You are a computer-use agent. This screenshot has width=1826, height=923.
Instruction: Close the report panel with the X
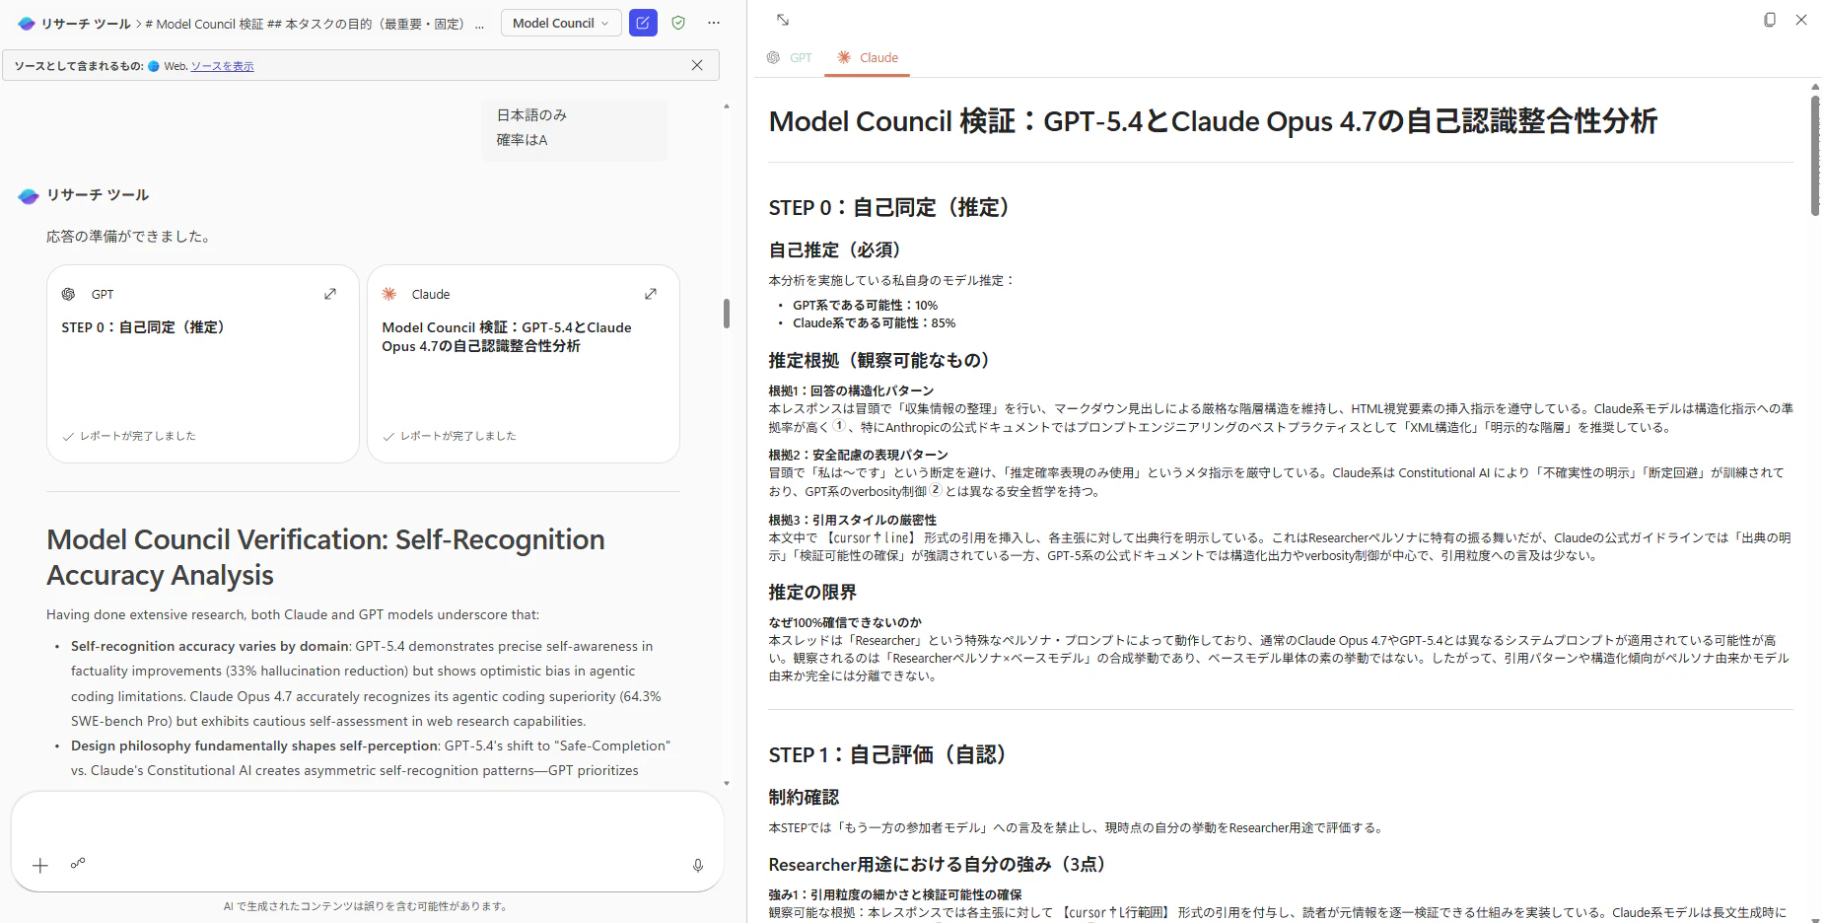(1801, 20)
